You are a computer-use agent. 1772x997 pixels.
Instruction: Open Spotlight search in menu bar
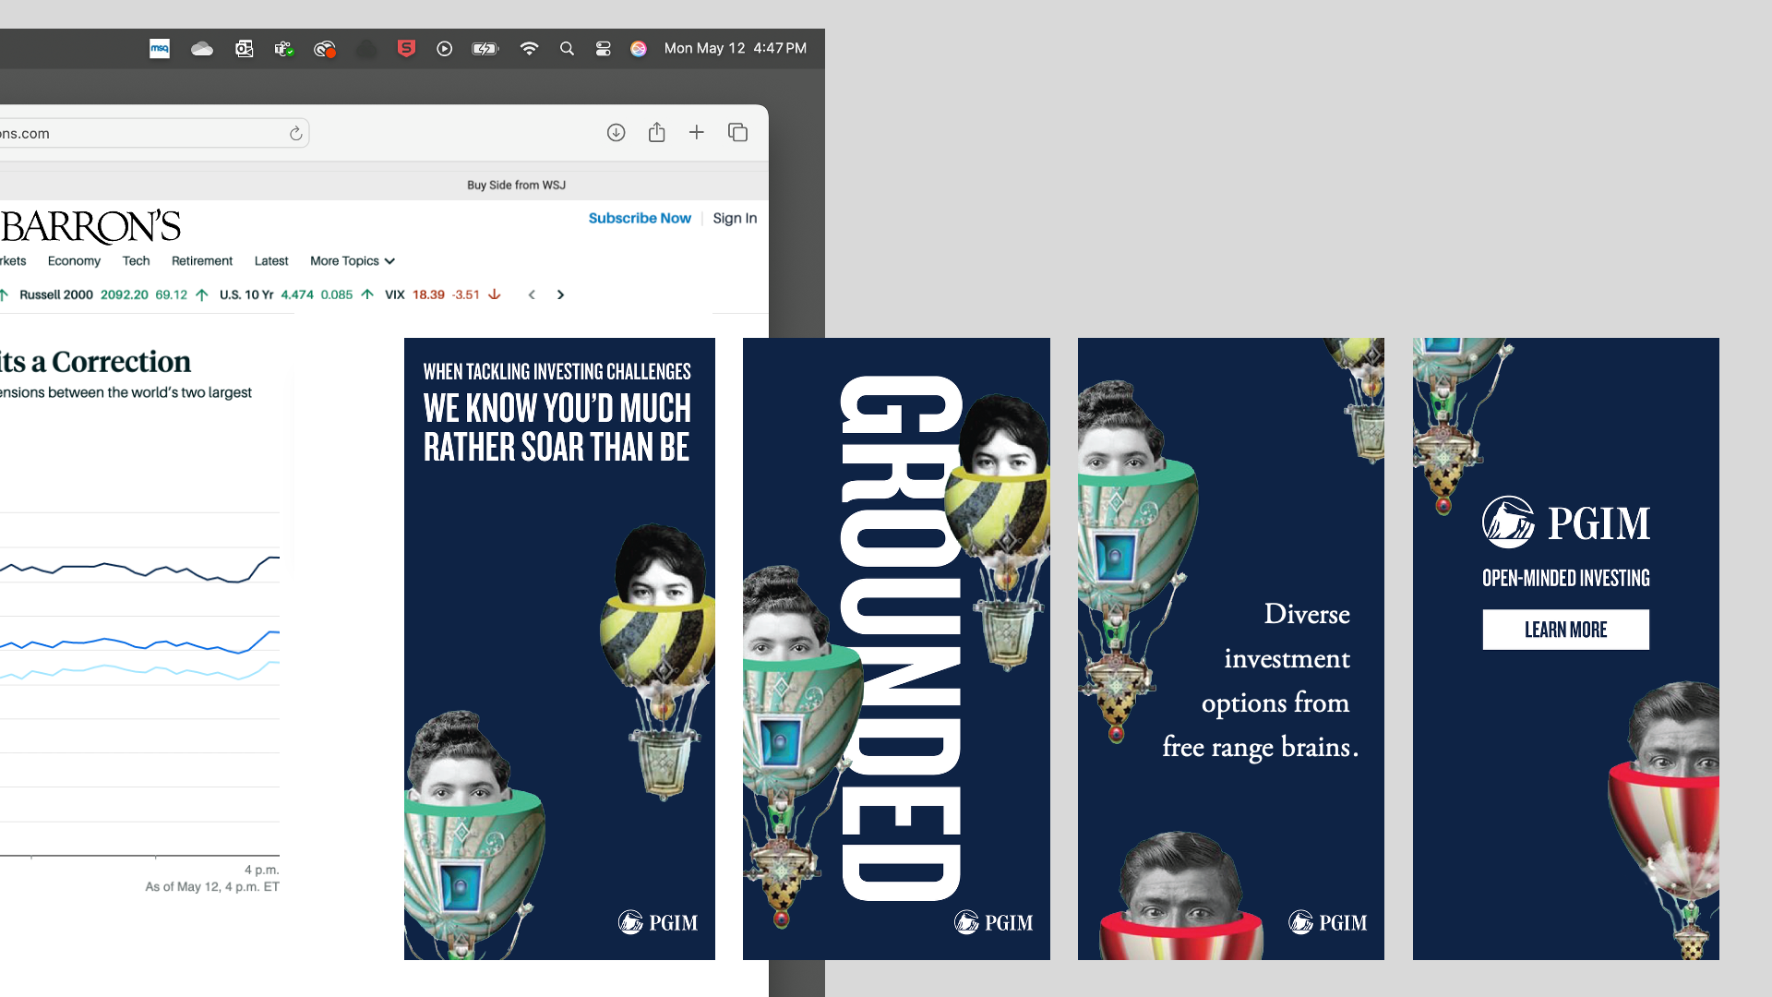point(567,49)
